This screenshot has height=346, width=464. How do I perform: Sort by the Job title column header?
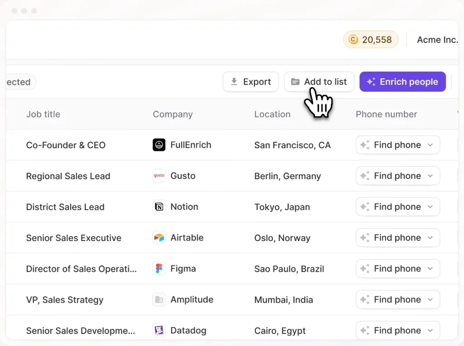click(x=43, y=114)
